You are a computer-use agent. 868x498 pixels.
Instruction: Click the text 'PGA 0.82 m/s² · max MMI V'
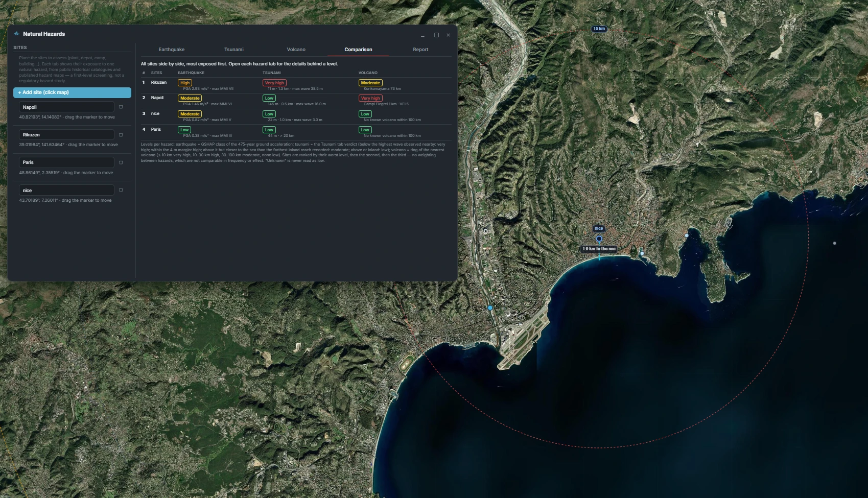point(207,120)
